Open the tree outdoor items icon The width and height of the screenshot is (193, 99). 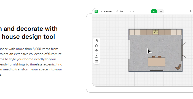[96, 50]
